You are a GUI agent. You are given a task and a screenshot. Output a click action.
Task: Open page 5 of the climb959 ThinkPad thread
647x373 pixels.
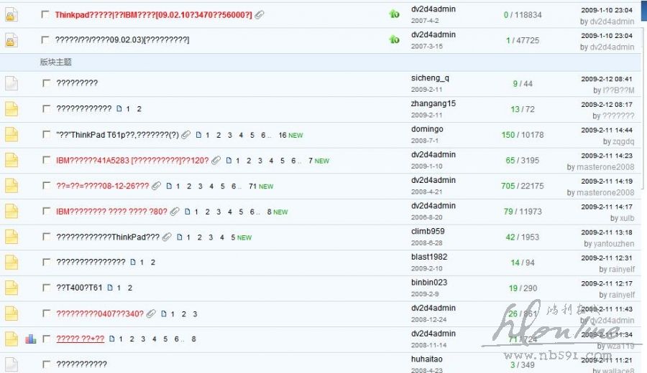(x=233, y=237)
